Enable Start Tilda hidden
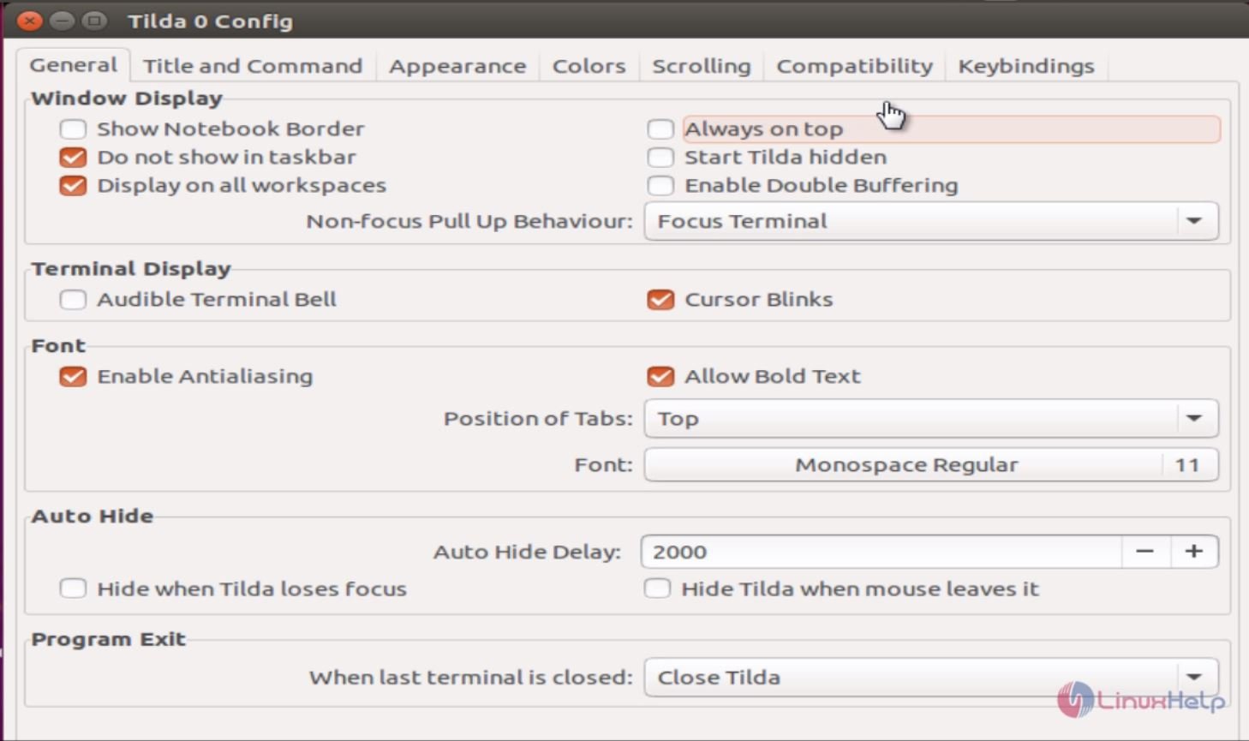The image size is (1249, 741). [x=660, y=158]
